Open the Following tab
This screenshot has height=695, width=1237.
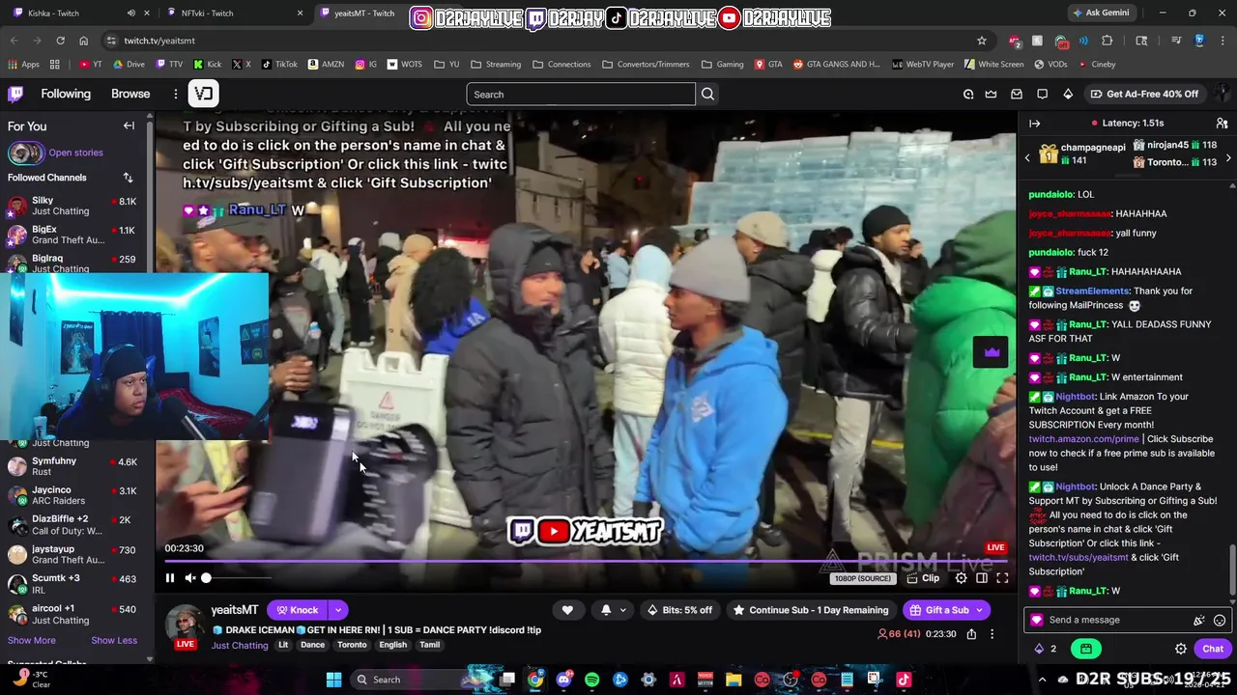point(66,94)
